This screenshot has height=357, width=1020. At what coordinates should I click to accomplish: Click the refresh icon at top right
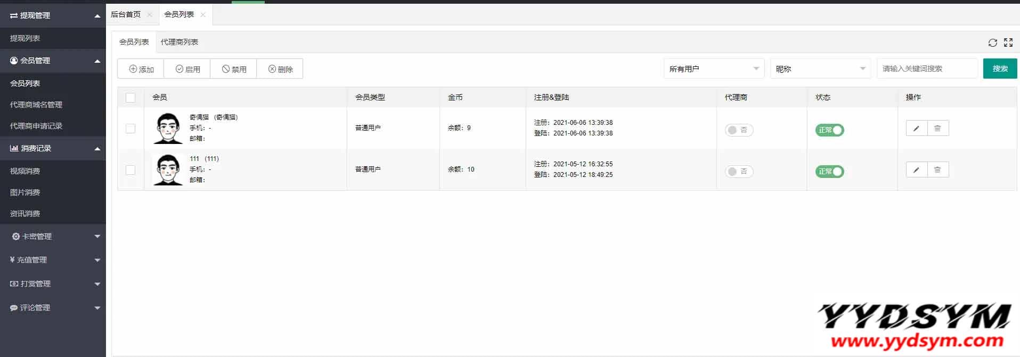click(992, 42)
